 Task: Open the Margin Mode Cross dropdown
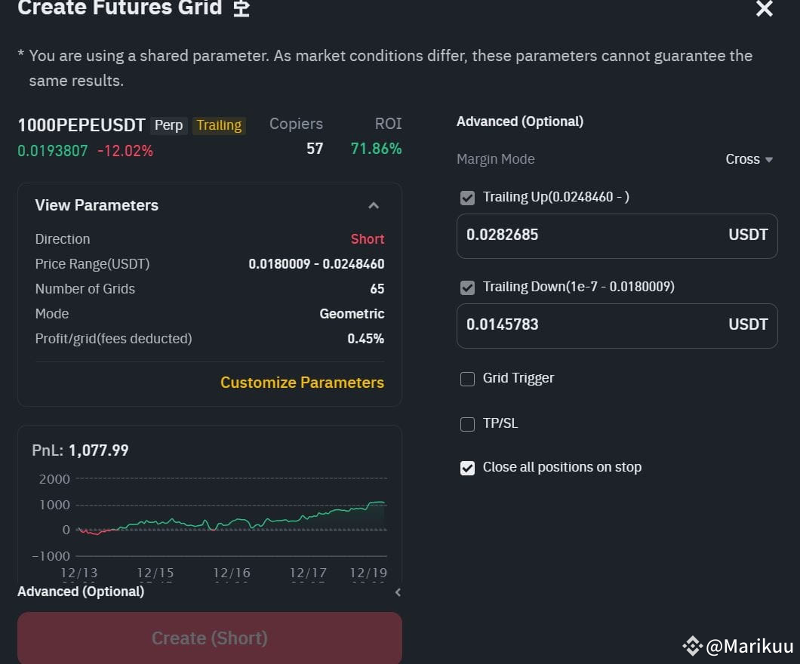pyautogui.click(x=749, y=159)
